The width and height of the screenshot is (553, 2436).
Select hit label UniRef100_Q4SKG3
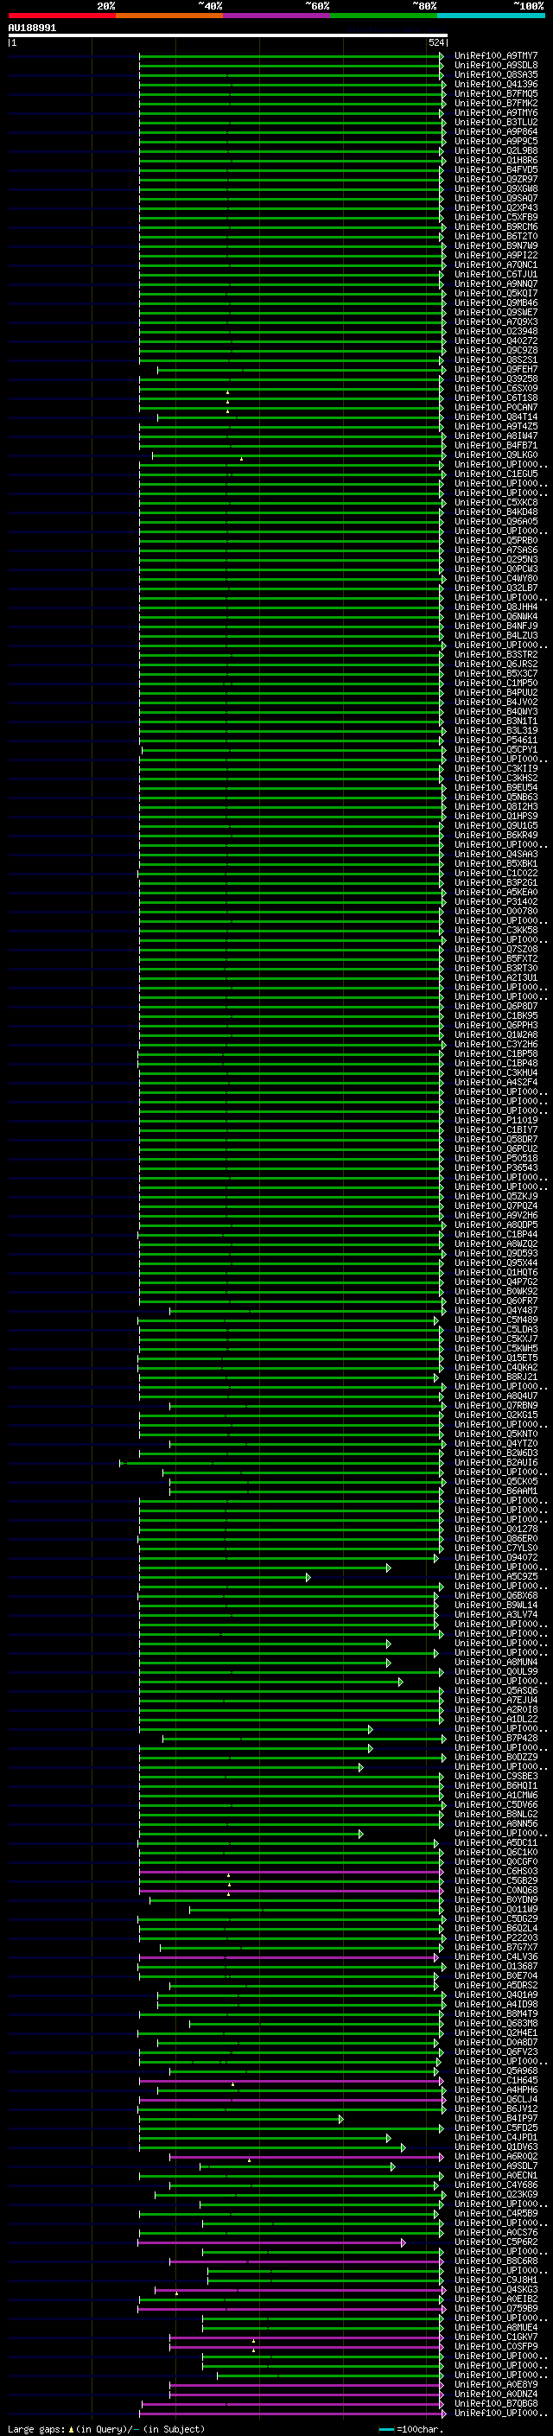click(x=495, y=2289)
